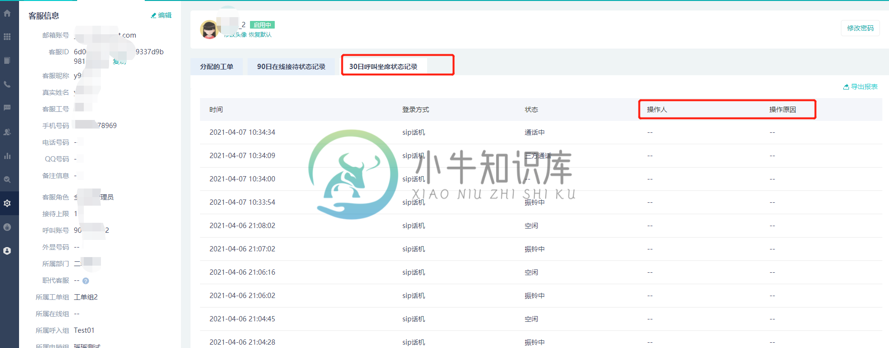Screen dimensions: 889x348
Task: Click the 操作原因 column header
Action: pyautogui.click(x=783, y=109)
